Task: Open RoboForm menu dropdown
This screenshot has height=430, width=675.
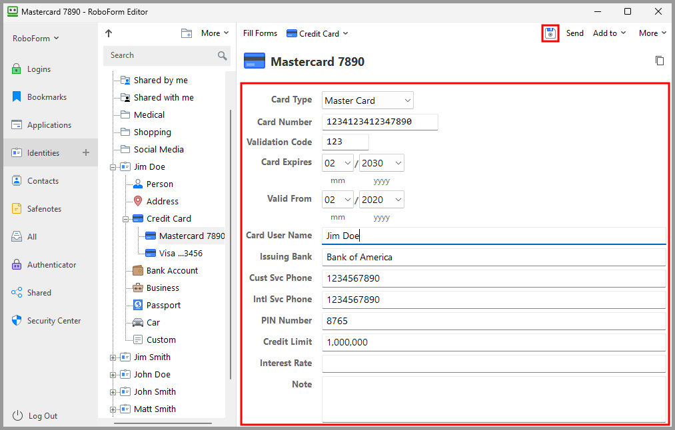Action: (36, 38)
